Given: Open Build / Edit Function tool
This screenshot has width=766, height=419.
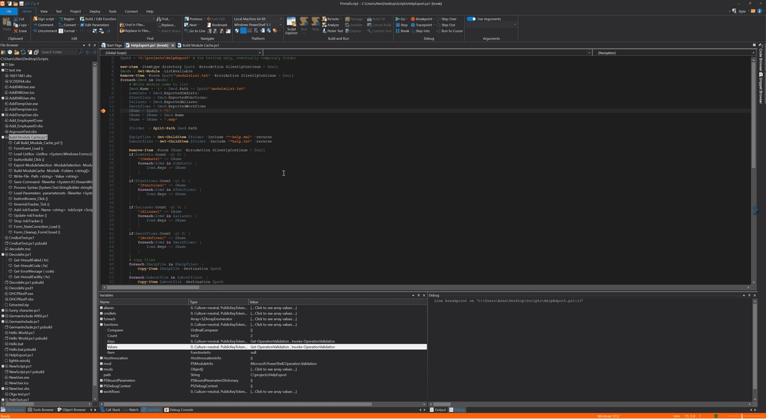Looking at the screenshot, I should (98, 19).
